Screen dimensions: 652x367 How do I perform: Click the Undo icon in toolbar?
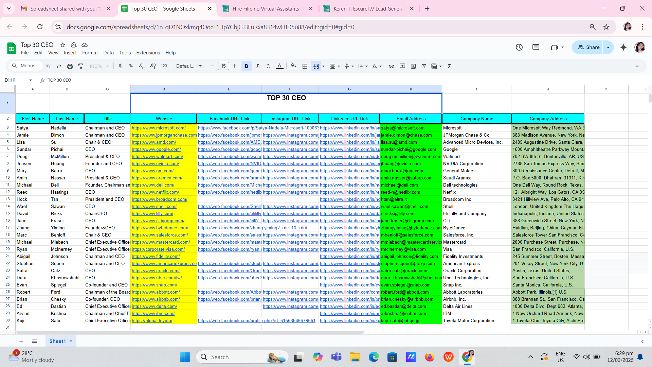pos(48,66)
